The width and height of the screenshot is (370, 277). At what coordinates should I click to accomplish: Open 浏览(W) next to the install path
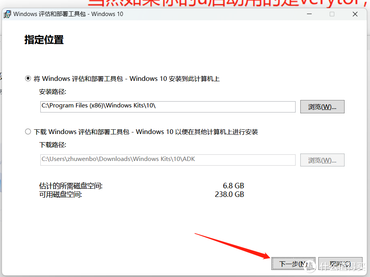click(322, 107)
